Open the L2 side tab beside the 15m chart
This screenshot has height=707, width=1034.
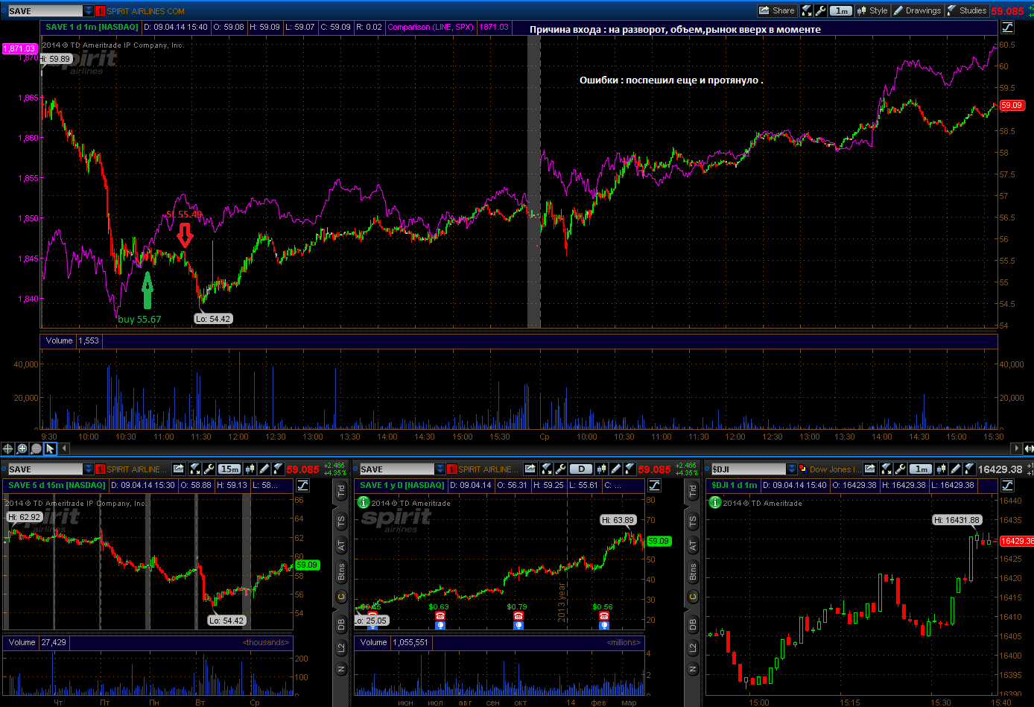pyautogui.click(x=341, y=648)
